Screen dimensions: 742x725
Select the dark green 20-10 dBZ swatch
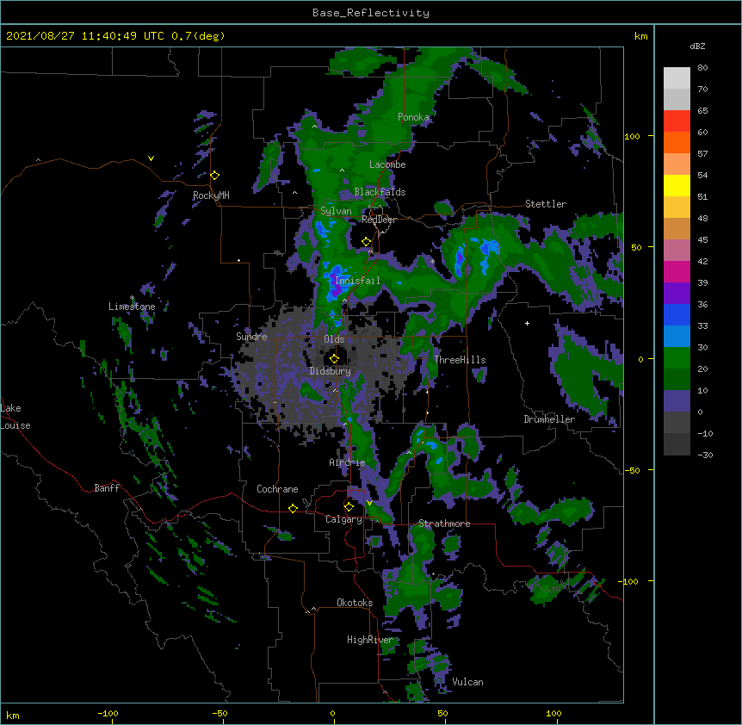[x=677, y=380]
